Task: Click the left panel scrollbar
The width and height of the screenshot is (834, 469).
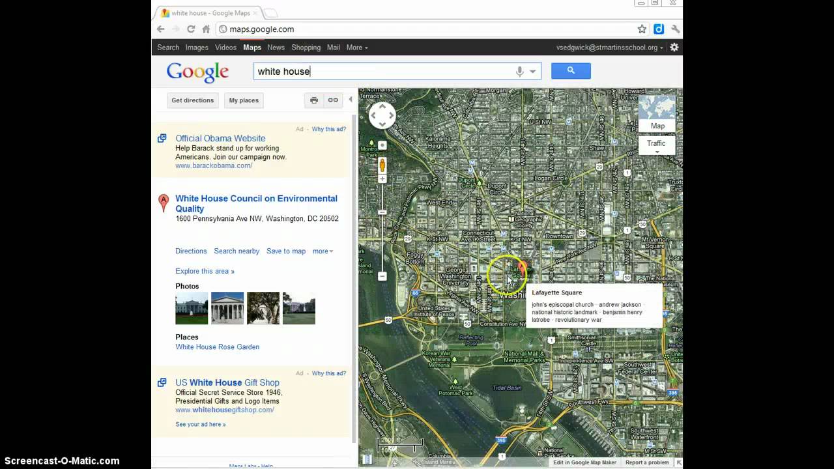Action: tap(354, 280)
